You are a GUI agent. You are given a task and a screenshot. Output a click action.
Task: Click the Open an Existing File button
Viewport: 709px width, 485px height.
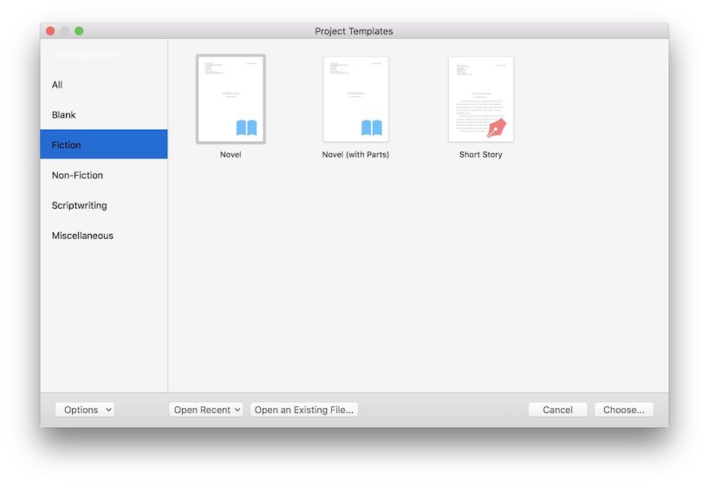click(303, 410)
